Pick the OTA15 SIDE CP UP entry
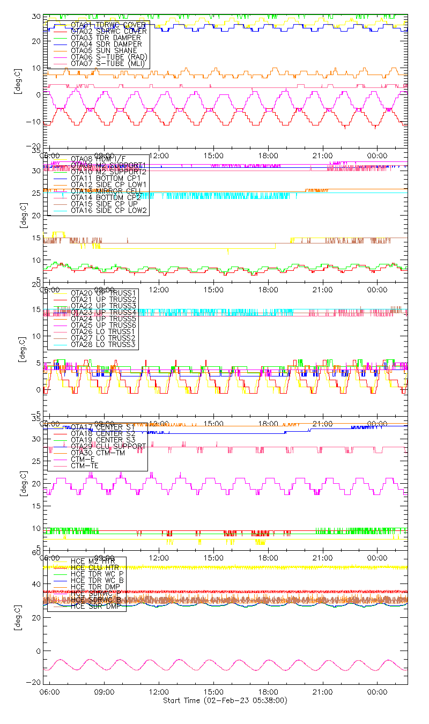The height and width of the screenshot is (724, 429). tap(103, 204)
